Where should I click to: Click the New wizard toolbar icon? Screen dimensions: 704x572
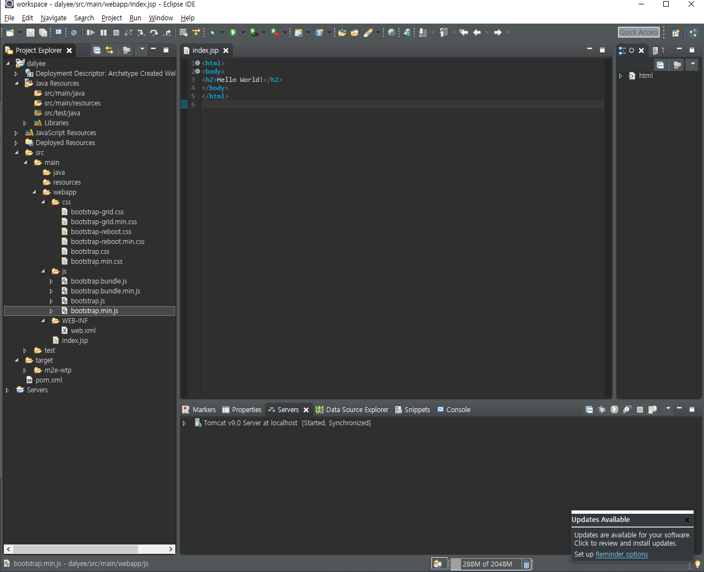tap(10, 32)
